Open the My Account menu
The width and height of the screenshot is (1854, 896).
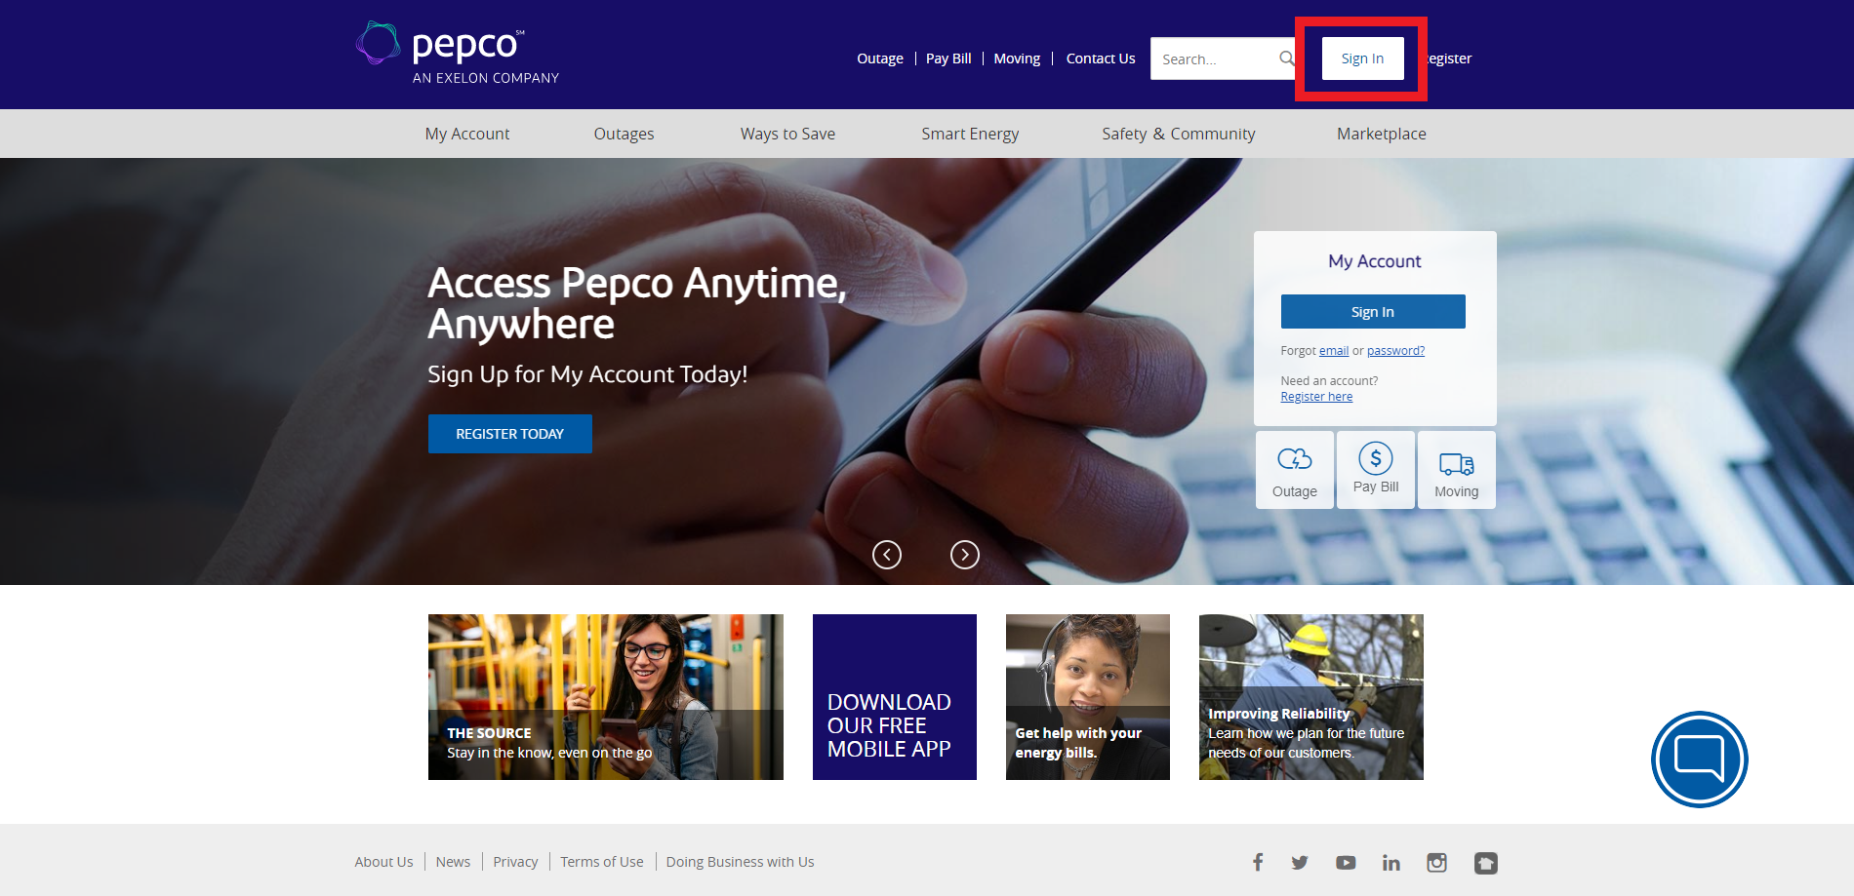pos(467,134)
